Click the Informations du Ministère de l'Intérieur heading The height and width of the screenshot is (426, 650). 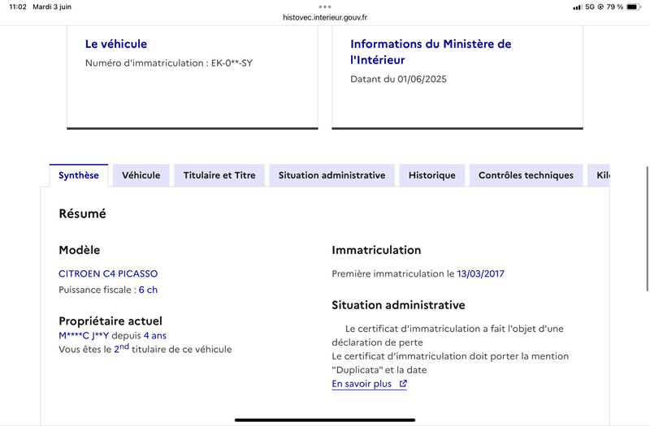tap(431, 52)
